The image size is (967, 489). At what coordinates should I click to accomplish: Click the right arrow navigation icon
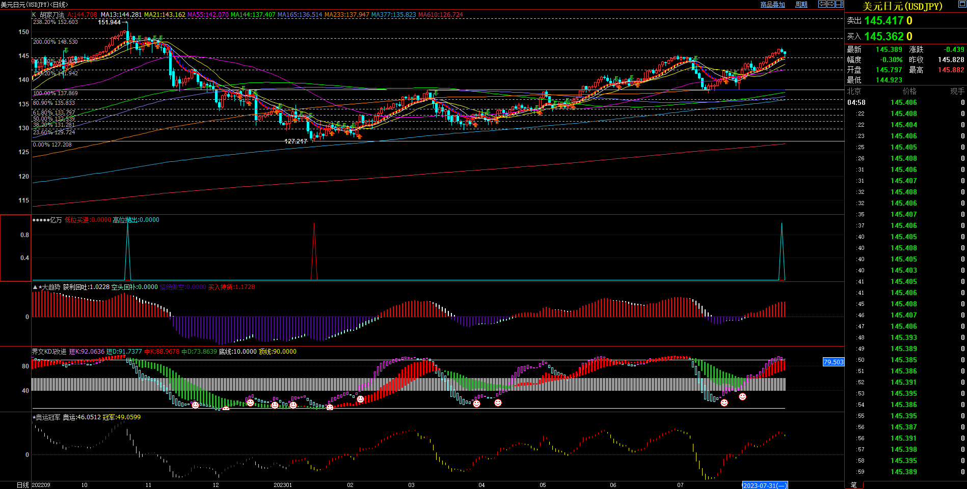pos(830,4)
